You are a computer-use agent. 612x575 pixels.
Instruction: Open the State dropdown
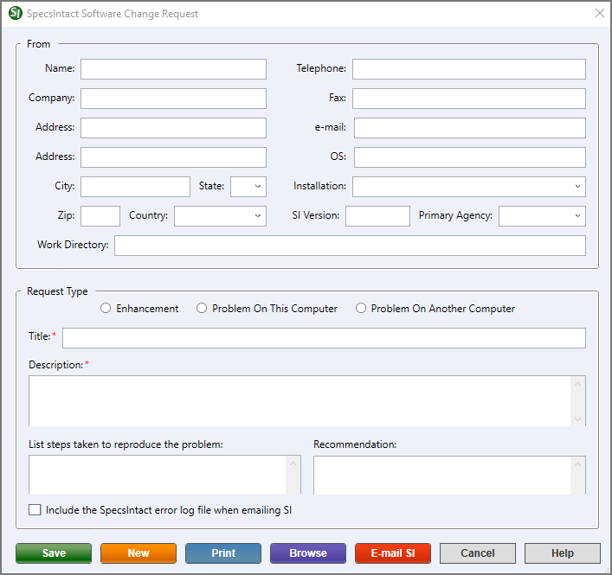(248, 187)
